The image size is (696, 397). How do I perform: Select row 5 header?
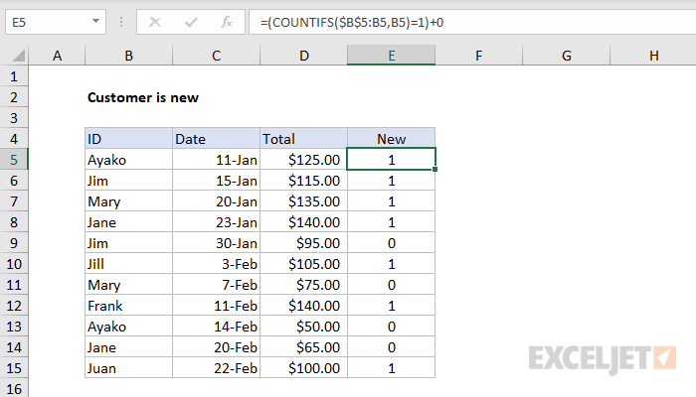coord(14,160)
